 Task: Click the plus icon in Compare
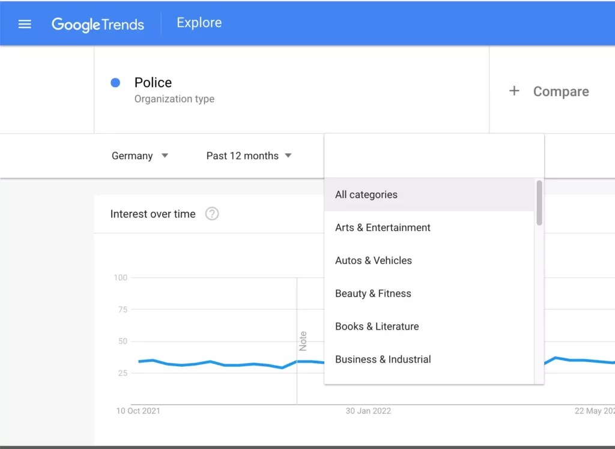515,91
